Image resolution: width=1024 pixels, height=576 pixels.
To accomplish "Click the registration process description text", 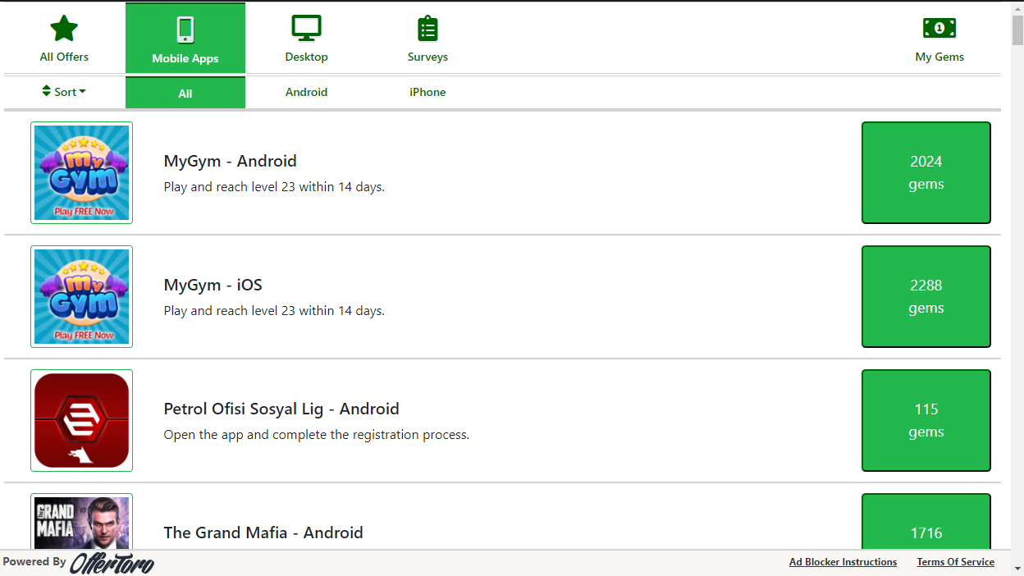I will tap(317, 435).
